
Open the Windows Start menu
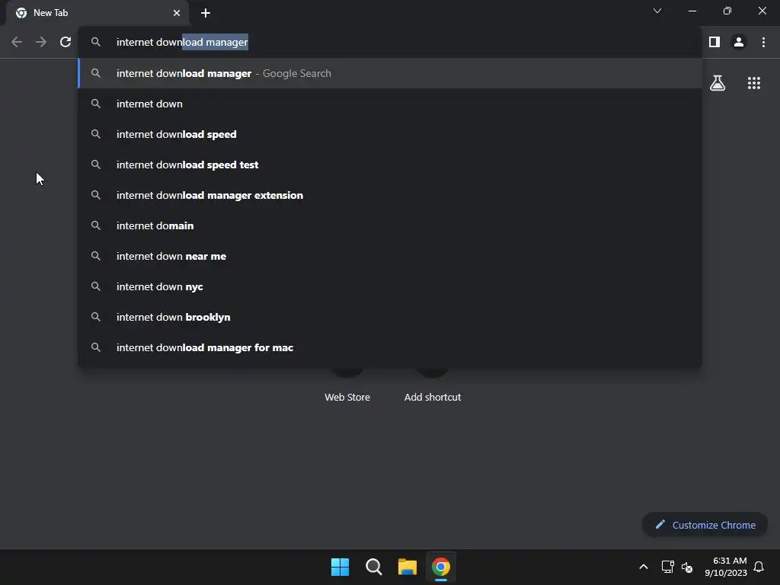pyautogui.click(x=340, y=567)
